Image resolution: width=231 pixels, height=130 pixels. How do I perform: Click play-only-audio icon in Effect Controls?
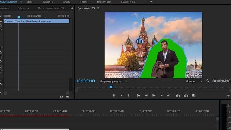coord(61,97)
